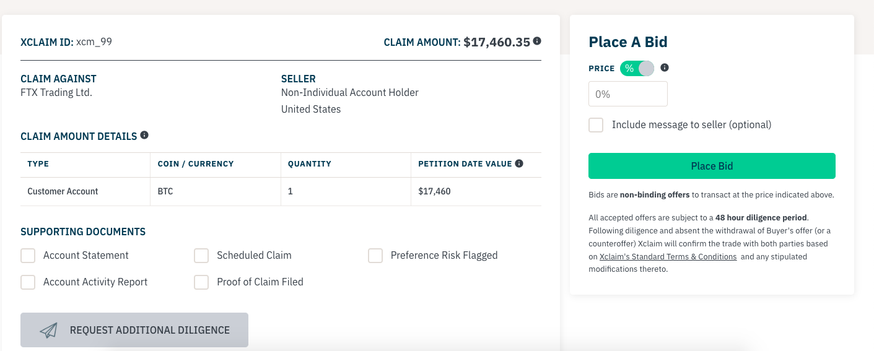874x351 pixels.
Task: Enable Preference Risk Flagged checkbox
Action: pos(375,256)
